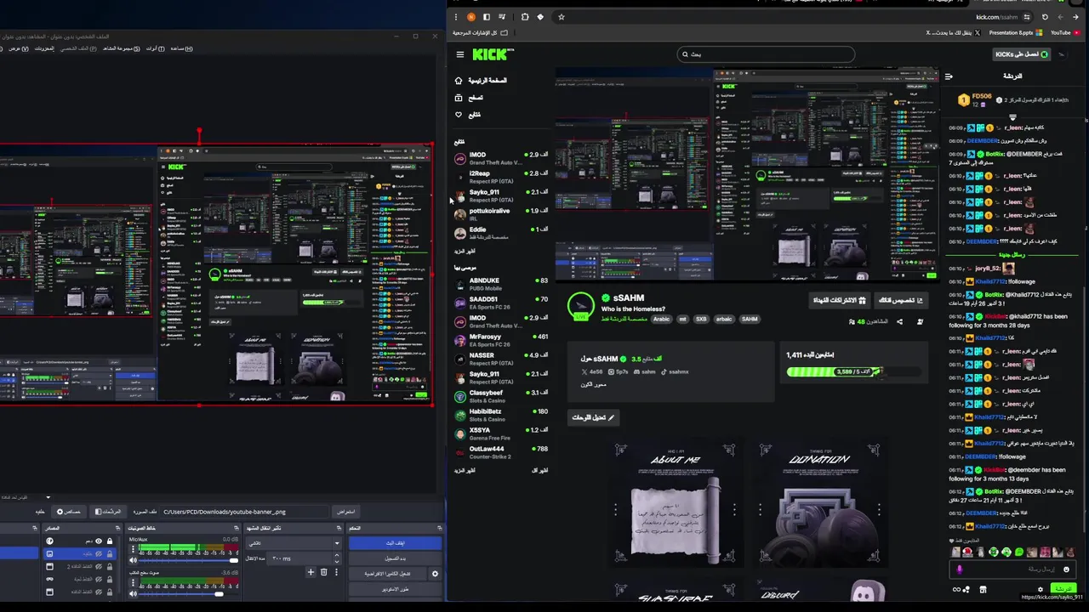Click the edit panels pencil button
Viewport: 1089px width, 612px height.
(592, 417)
